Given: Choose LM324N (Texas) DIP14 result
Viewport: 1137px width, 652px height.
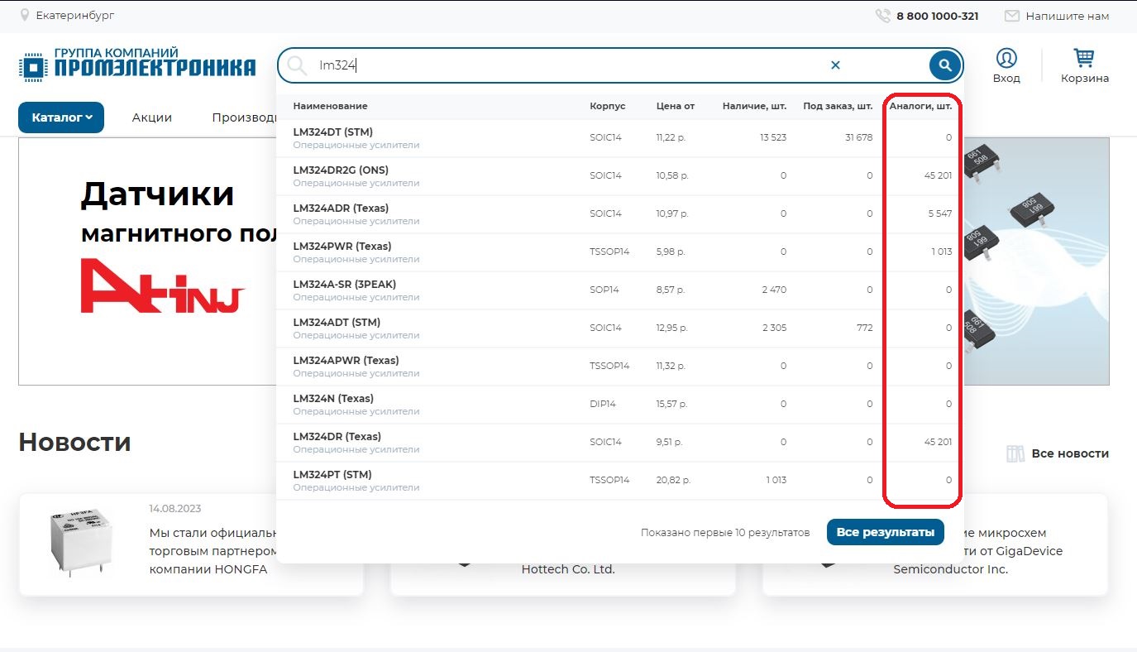Looking at the screenshot, I should click(x=332, y=399).
